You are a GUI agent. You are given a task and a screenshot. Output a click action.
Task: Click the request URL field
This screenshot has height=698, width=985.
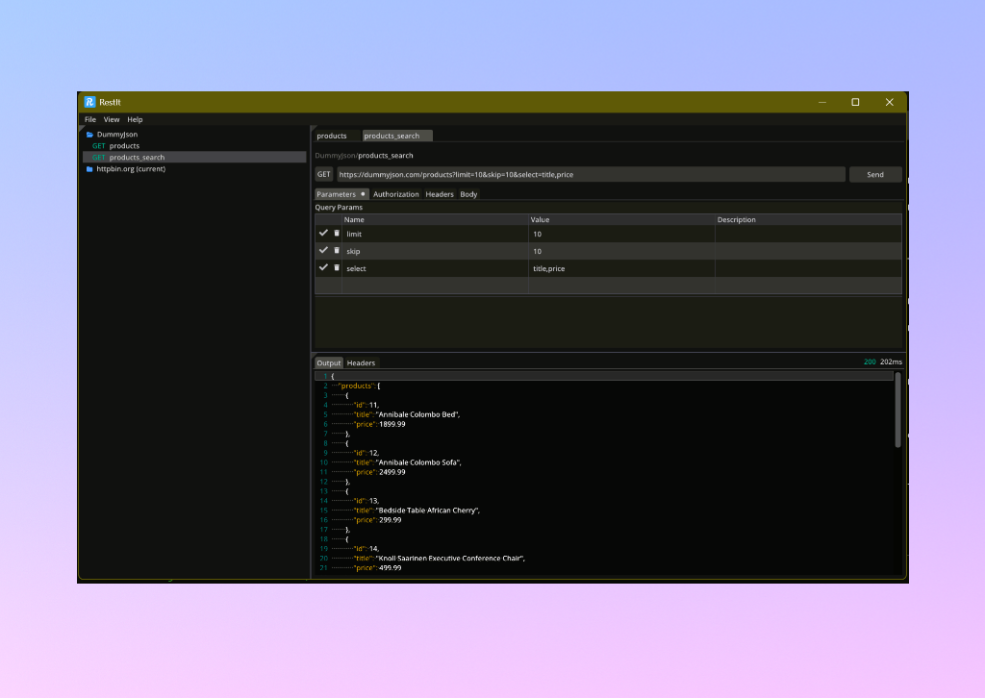point(591,175)
